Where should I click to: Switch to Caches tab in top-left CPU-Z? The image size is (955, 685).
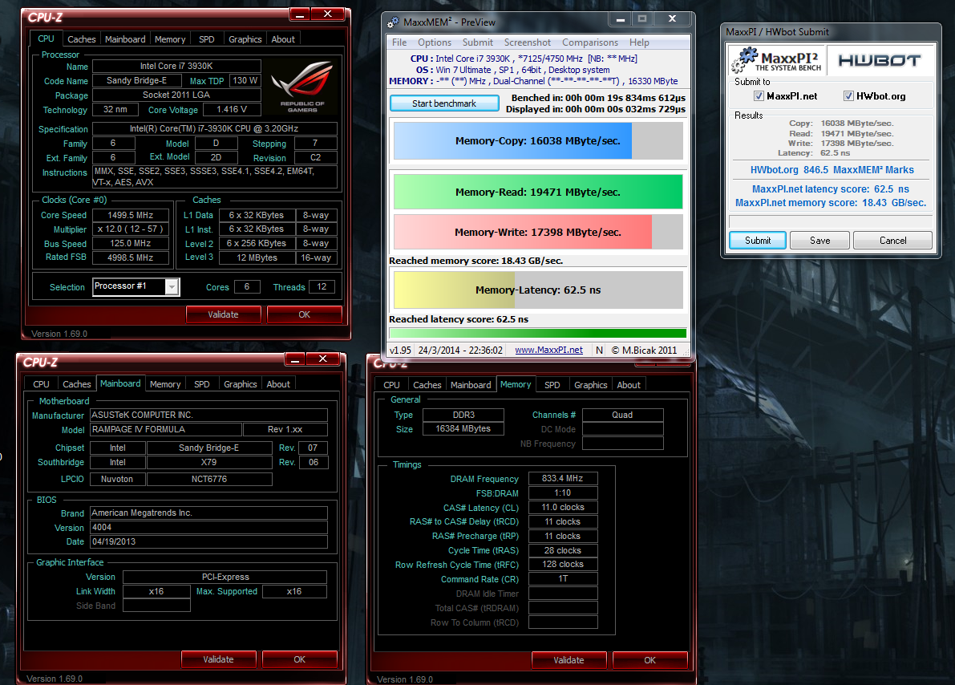pyautogui.click(x=82, y=39)
